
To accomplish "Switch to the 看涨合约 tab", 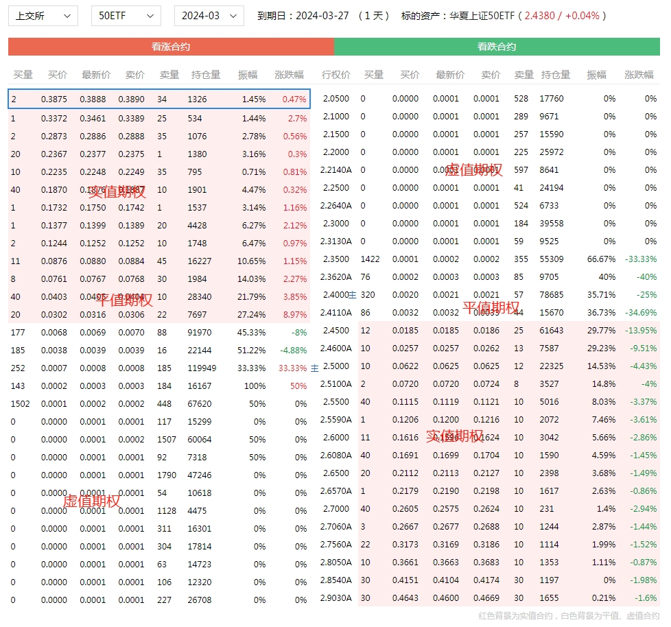I will tap(171, 47).
